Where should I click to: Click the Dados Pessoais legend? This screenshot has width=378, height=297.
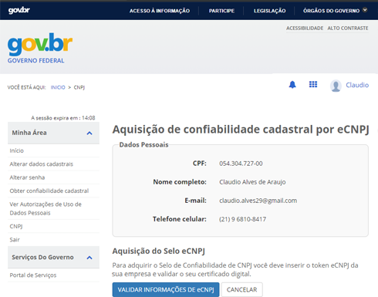coord(143,145)
